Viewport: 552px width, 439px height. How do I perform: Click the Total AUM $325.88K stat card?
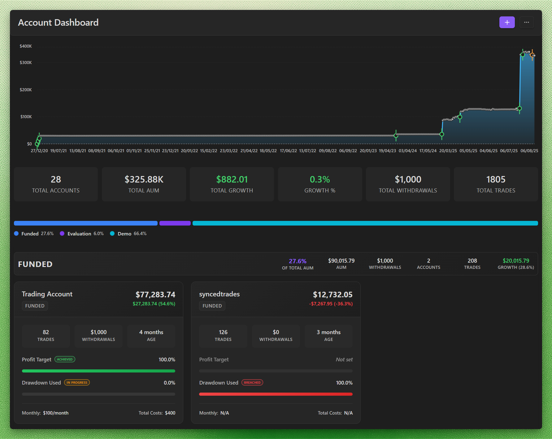pos(144,184)
